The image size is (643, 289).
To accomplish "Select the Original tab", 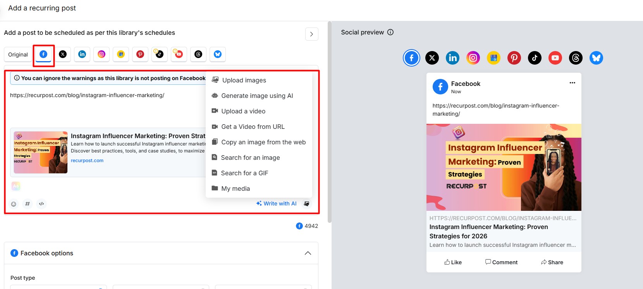I will 18,55.
